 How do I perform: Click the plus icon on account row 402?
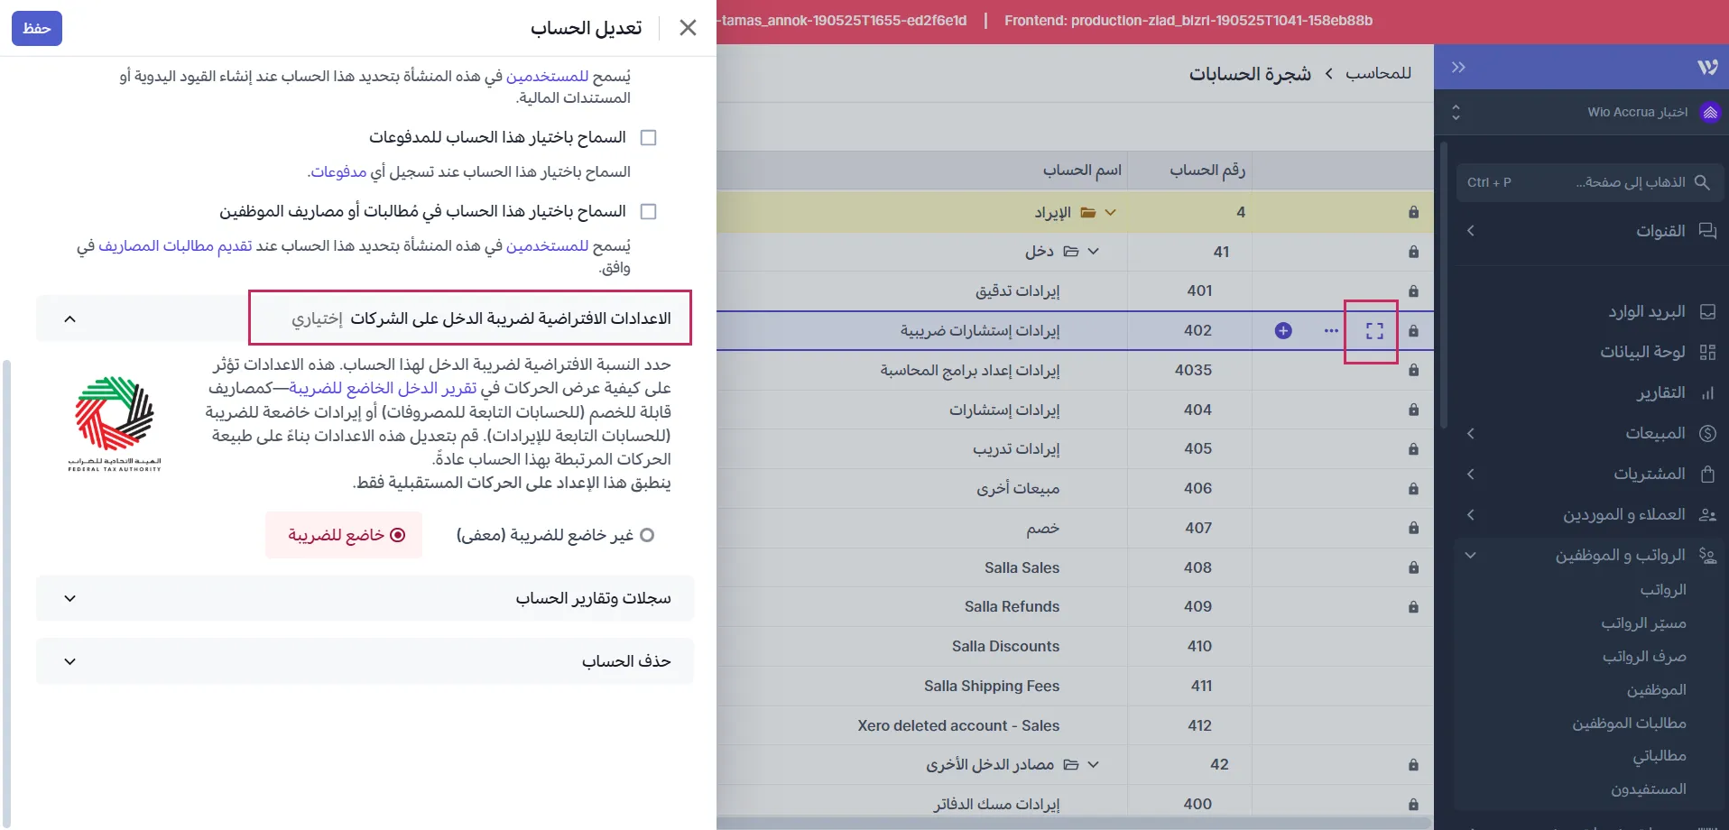coord(1283,330)
